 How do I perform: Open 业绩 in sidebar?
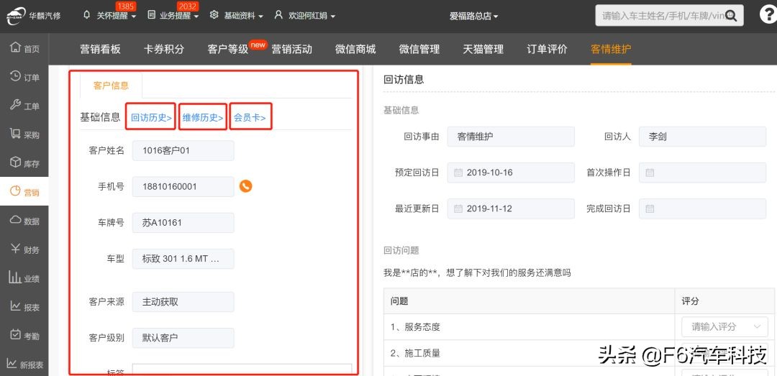pos(24,278)
